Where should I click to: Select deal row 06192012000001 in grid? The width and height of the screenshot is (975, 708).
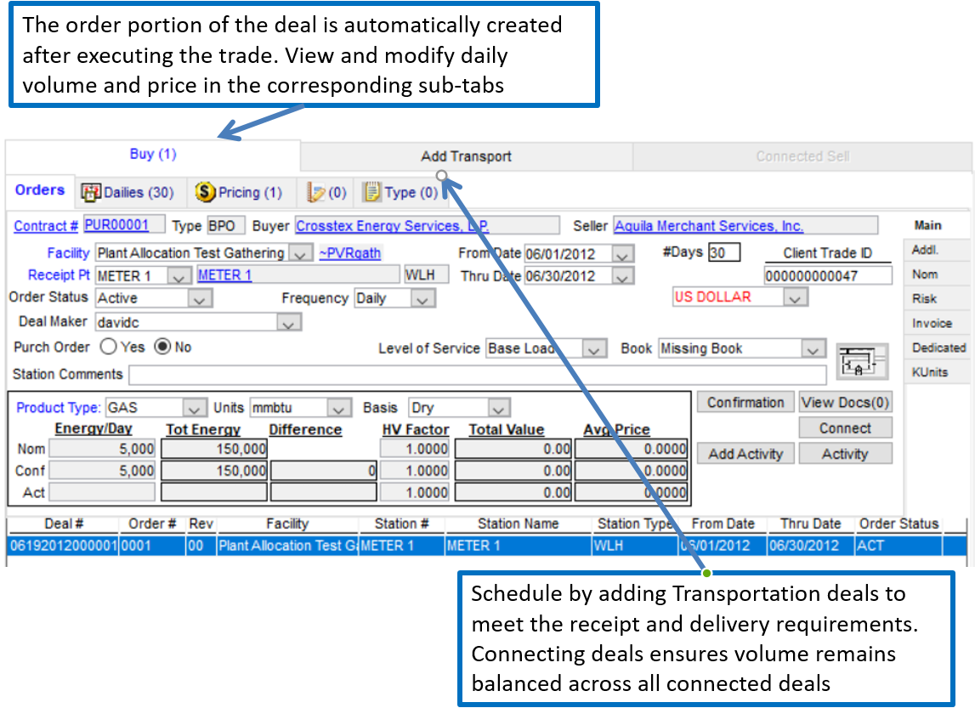click(62, 546)
